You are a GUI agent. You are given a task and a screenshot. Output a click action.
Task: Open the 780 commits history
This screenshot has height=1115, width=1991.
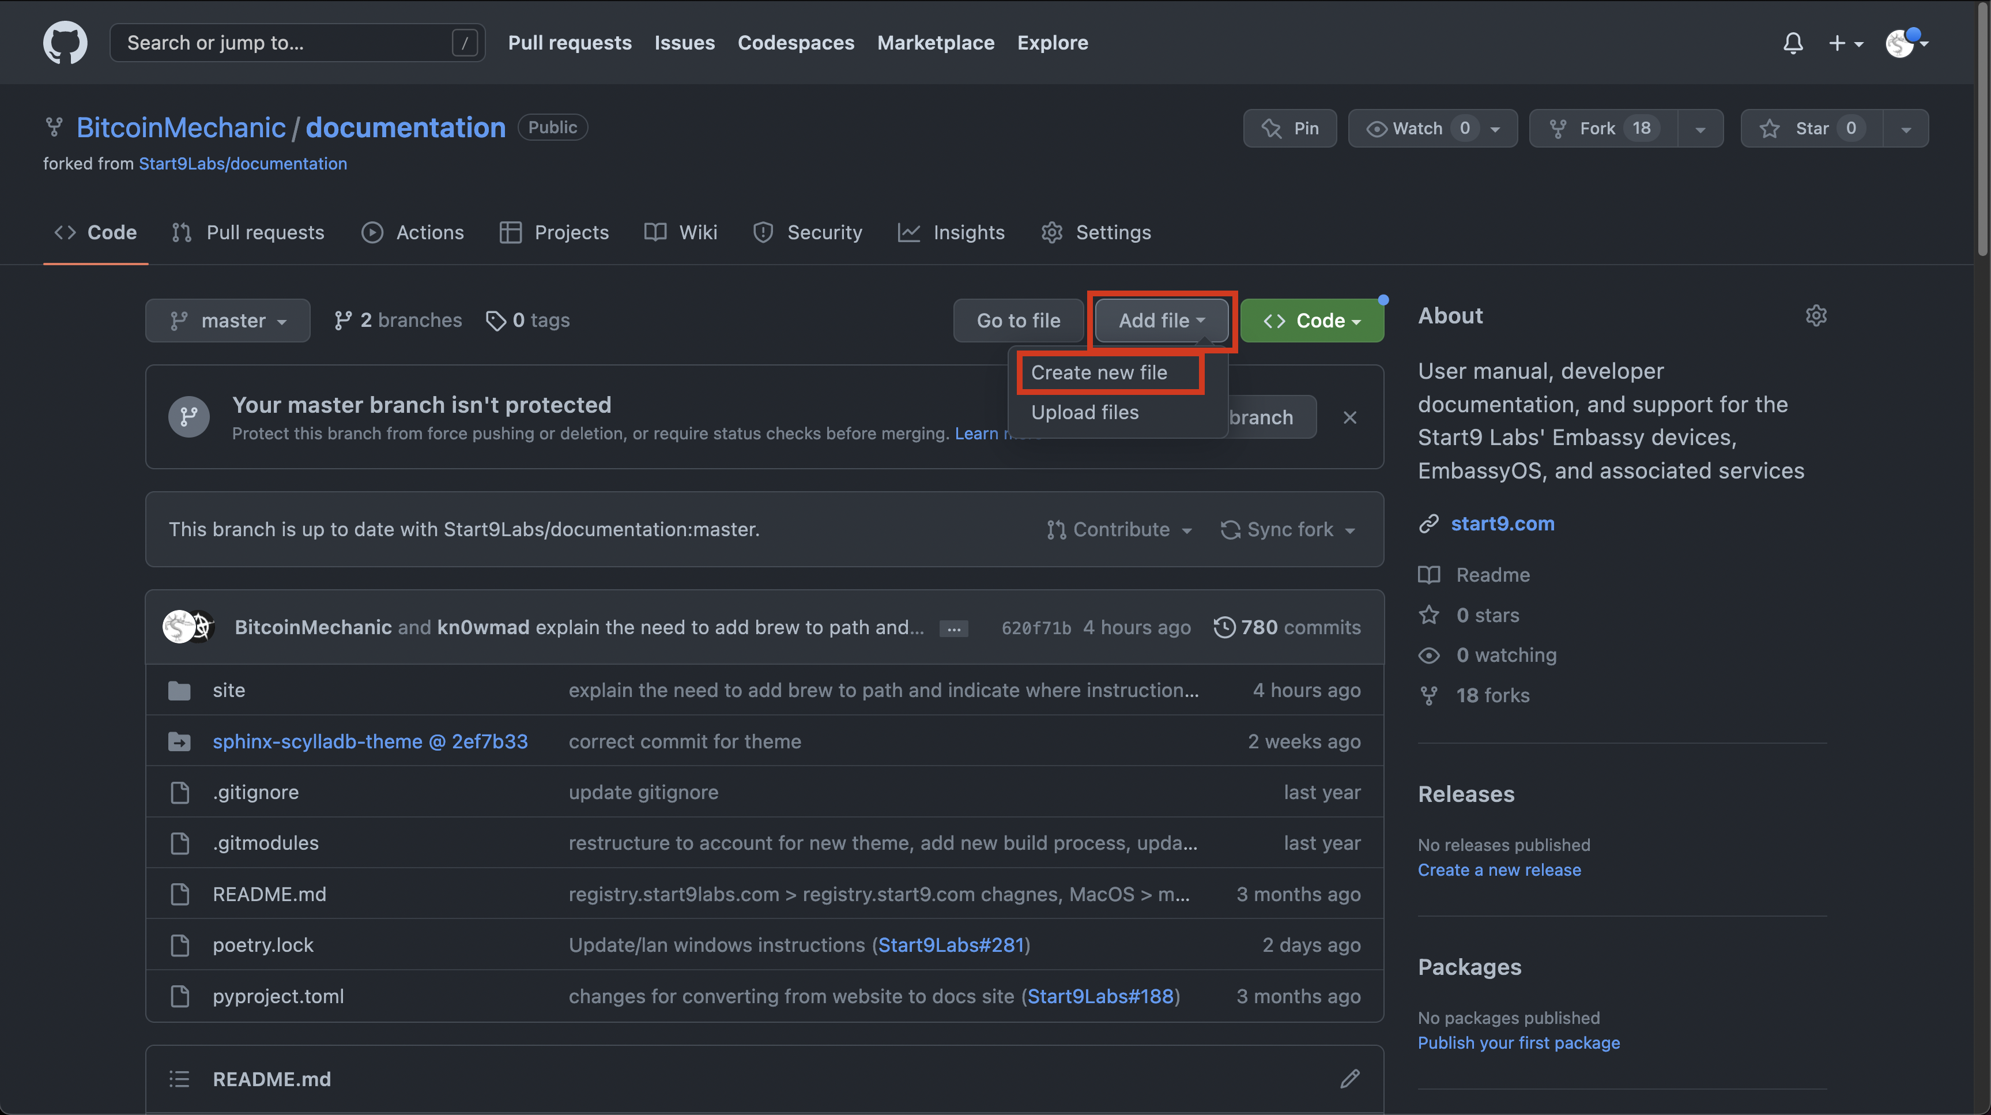(x=1288, y=627)
